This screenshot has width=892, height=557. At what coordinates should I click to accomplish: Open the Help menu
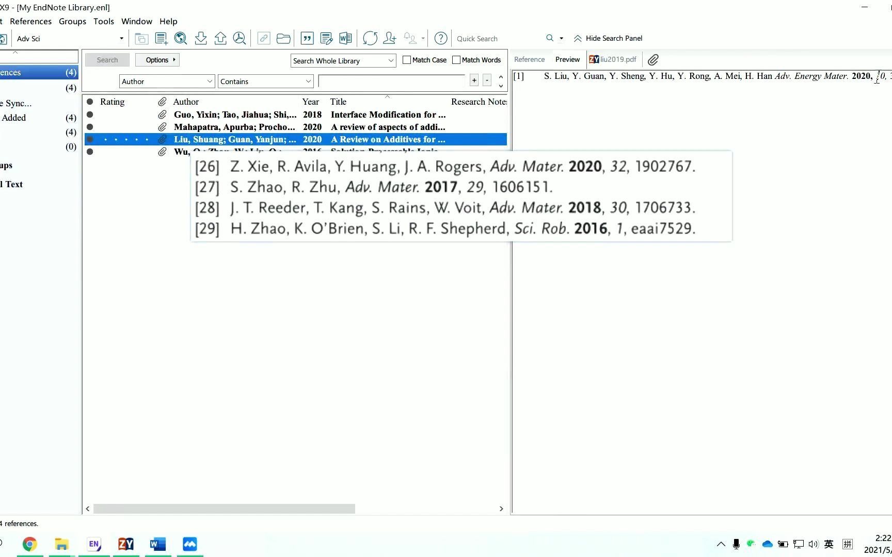point(168,21)
